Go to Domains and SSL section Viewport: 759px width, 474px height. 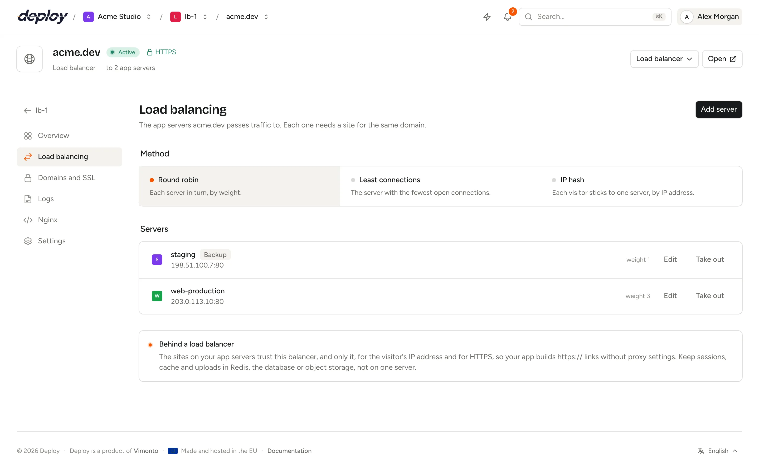[69, 178]
